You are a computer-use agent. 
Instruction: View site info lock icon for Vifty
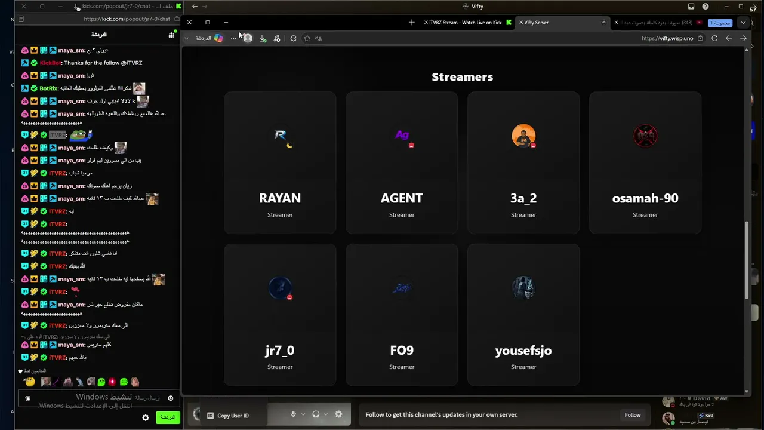[700, 38]
